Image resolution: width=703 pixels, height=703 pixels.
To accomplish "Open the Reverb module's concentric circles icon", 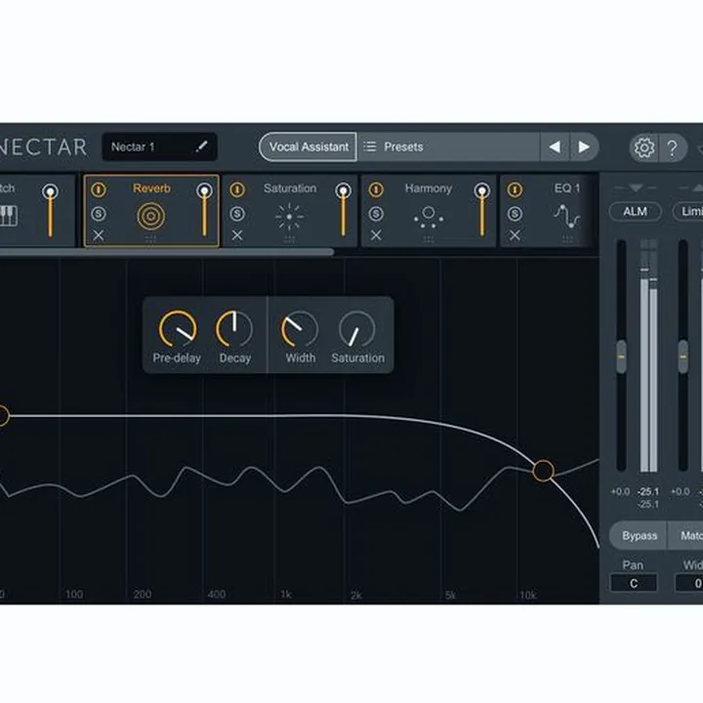I will (x=151, y=216).
